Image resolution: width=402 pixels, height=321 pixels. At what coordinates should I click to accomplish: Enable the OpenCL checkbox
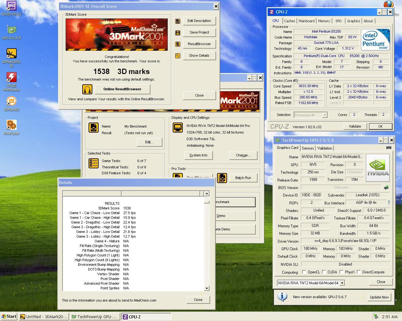(304, 272)
